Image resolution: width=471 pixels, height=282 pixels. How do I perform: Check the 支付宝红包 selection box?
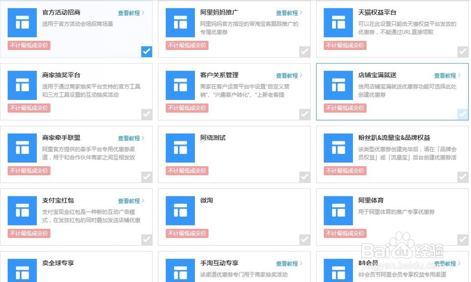tap(146, 240)
